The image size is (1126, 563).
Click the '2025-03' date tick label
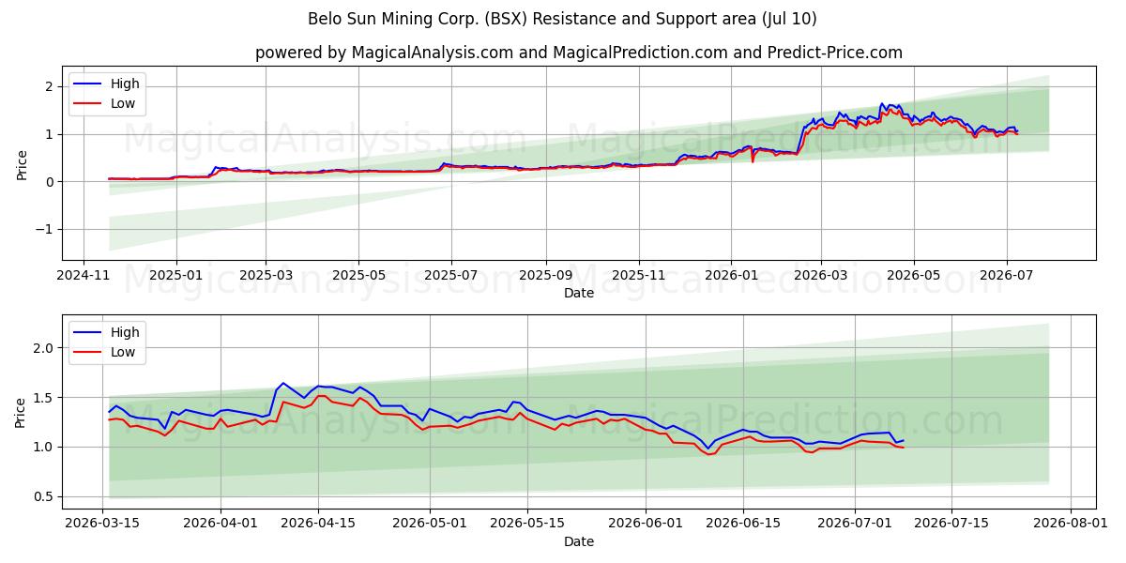[x=266, y=275]
